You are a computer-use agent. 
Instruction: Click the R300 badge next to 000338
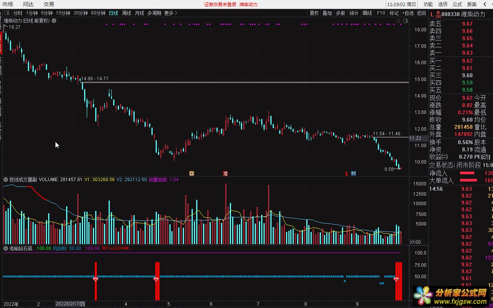tap(438, 15)
